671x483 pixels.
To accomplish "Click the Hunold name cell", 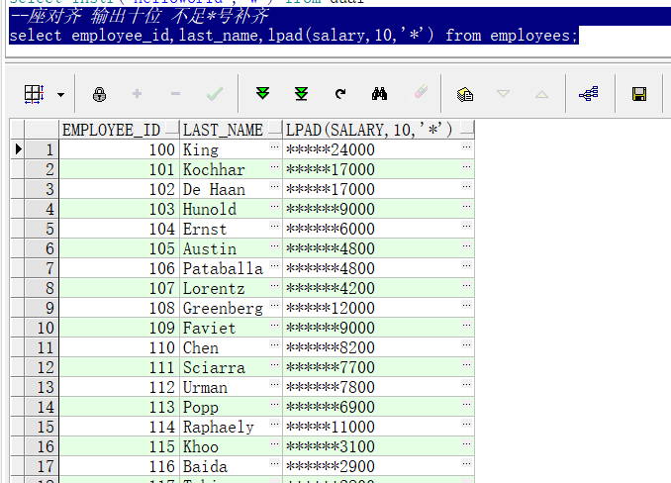I will point(231,209).
